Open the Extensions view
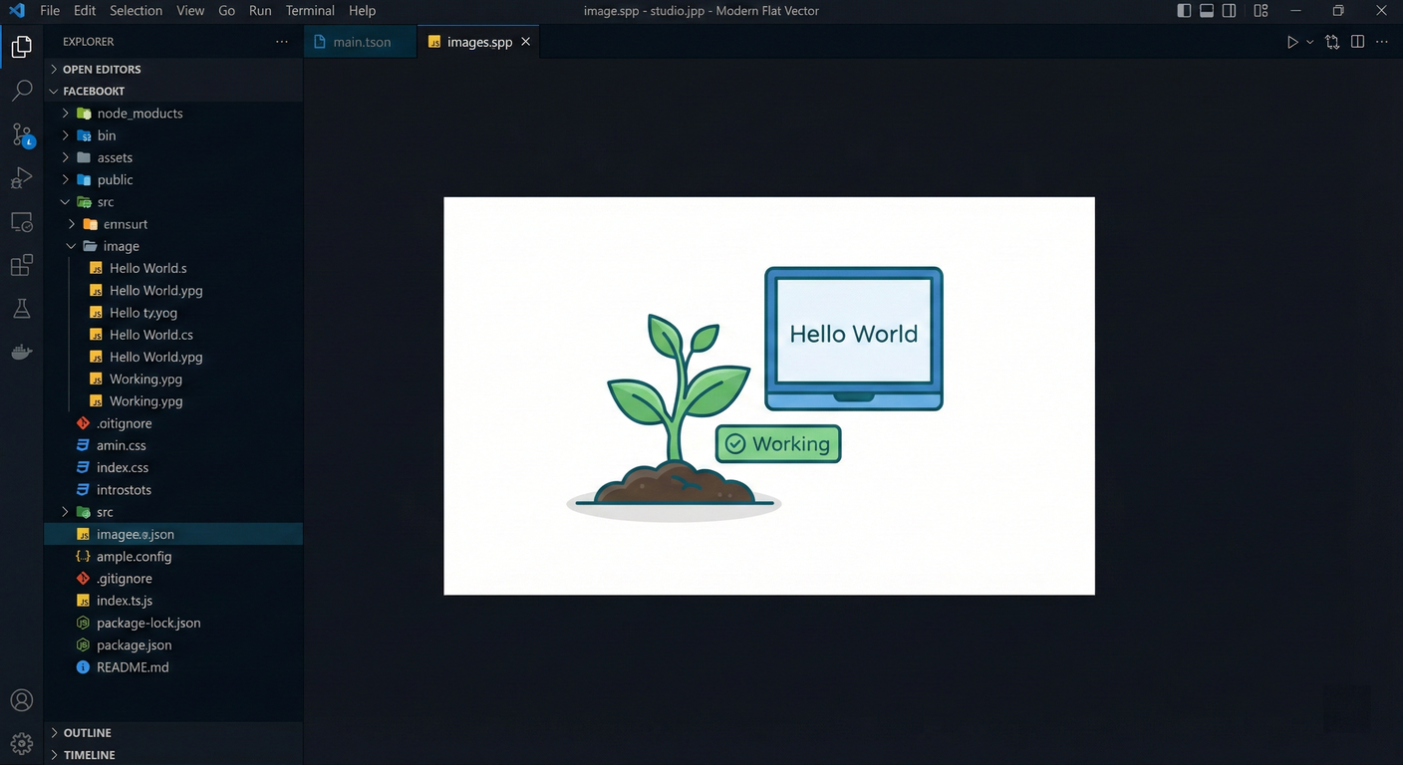The image size is (1403, 765). (x=22, y=266)
